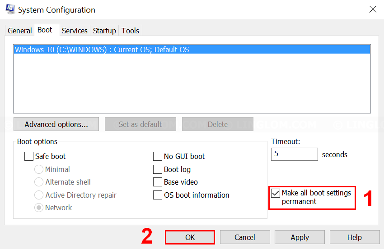Open Advanced options dialog
384x249 pixels.
56,124
